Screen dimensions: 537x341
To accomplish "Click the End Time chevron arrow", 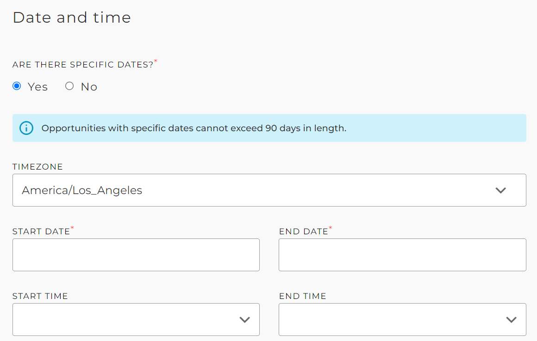I will pyautogui.click(x=512, y=320).
